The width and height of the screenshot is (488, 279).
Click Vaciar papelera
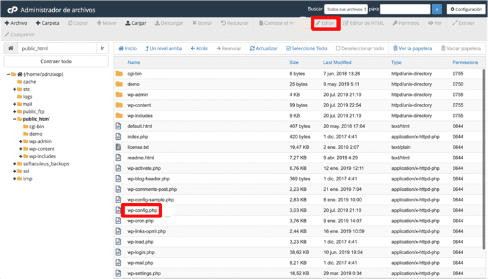point(461,48)
